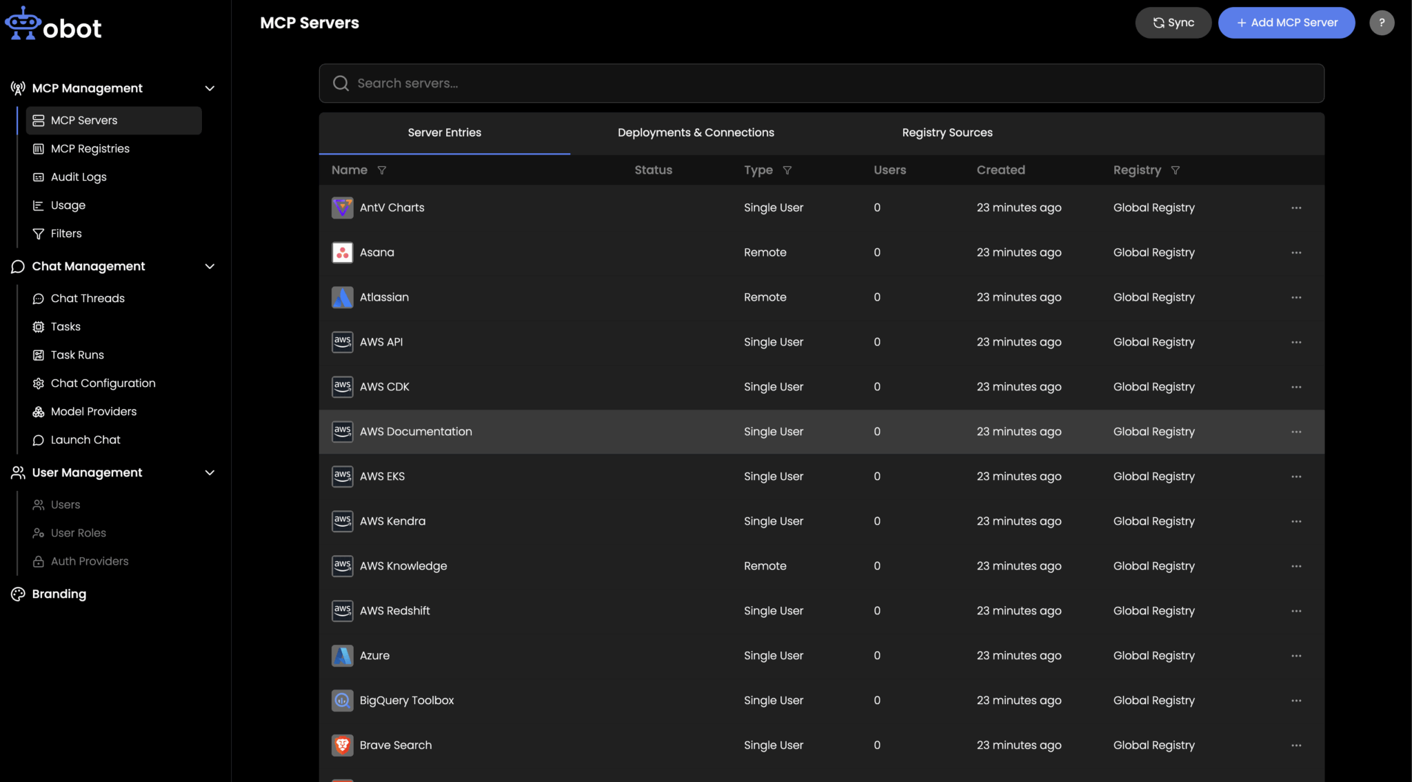
Task: Collapse the MCP Management section
Action: [210, 88]
